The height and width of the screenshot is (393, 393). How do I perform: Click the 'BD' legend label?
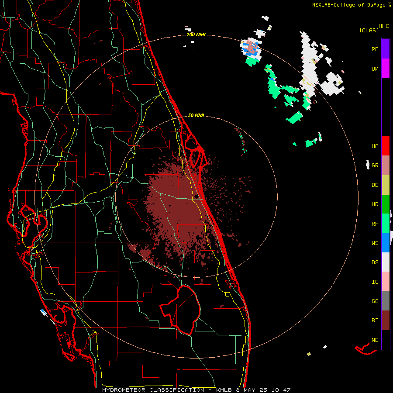click(375, 185)
